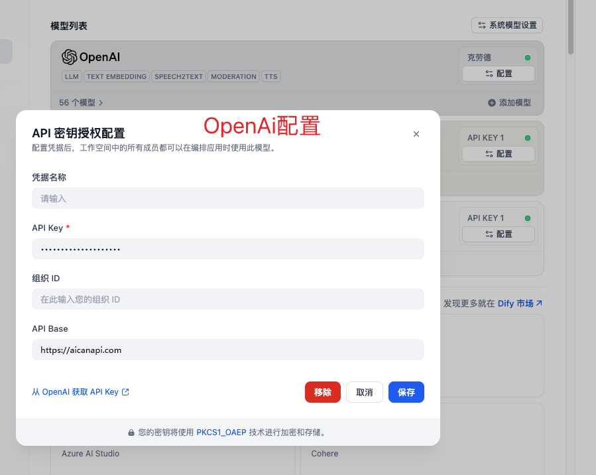
Task: Click the OpenAI provider logo icon
Action: click(68, 57)
